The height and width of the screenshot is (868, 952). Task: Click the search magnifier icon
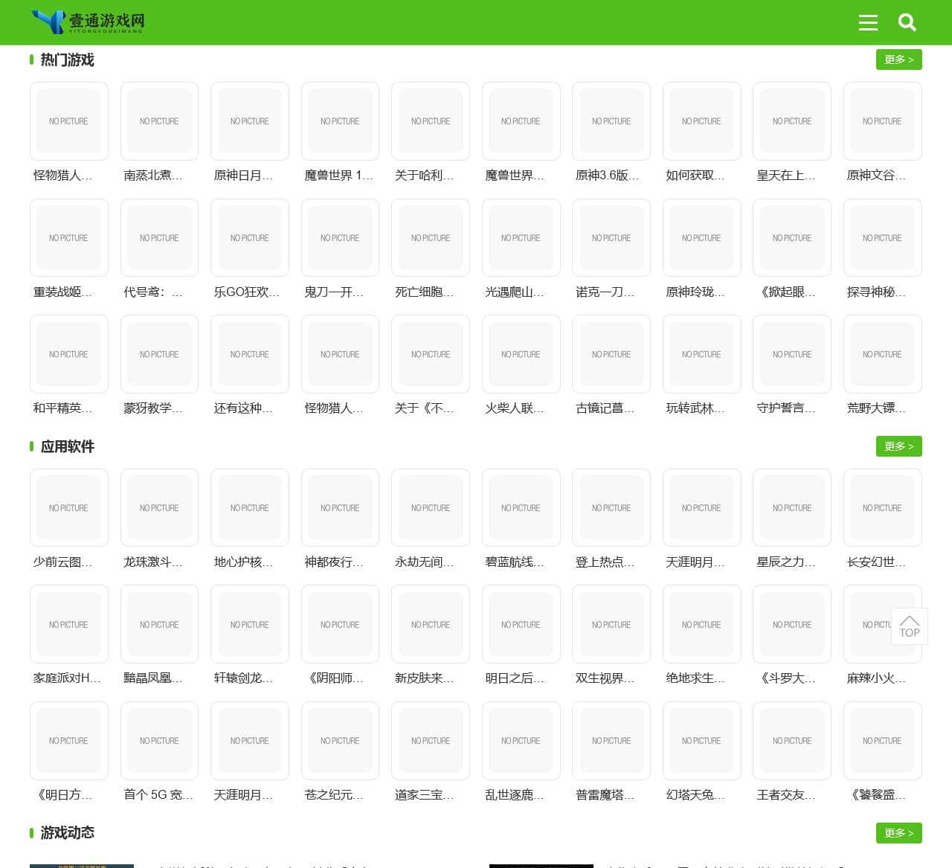point(907,23)
